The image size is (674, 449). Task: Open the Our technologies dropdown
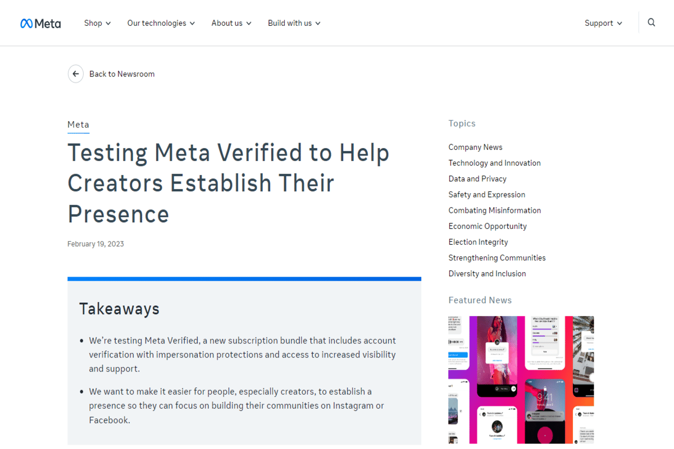click(x=161, y=23)
